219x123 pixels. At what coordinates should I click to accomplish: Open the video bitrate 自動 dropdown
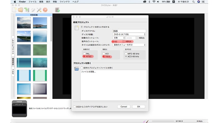coord(119,38)
